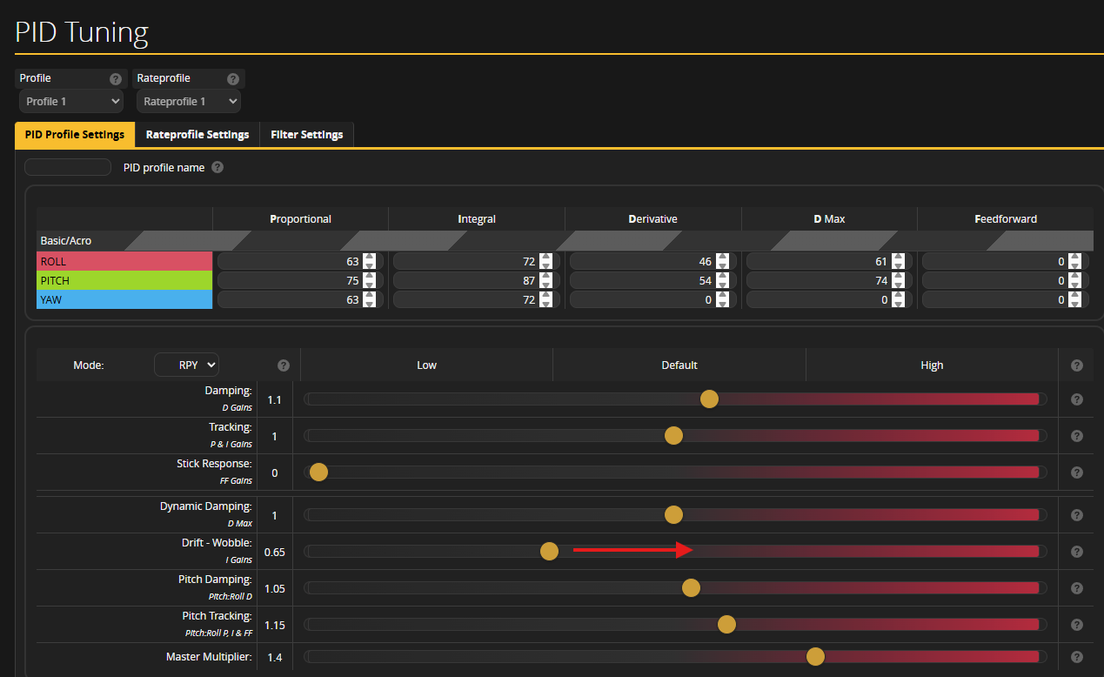
Task: Click the PITCH Proportional value field
Action: (300, 280)
